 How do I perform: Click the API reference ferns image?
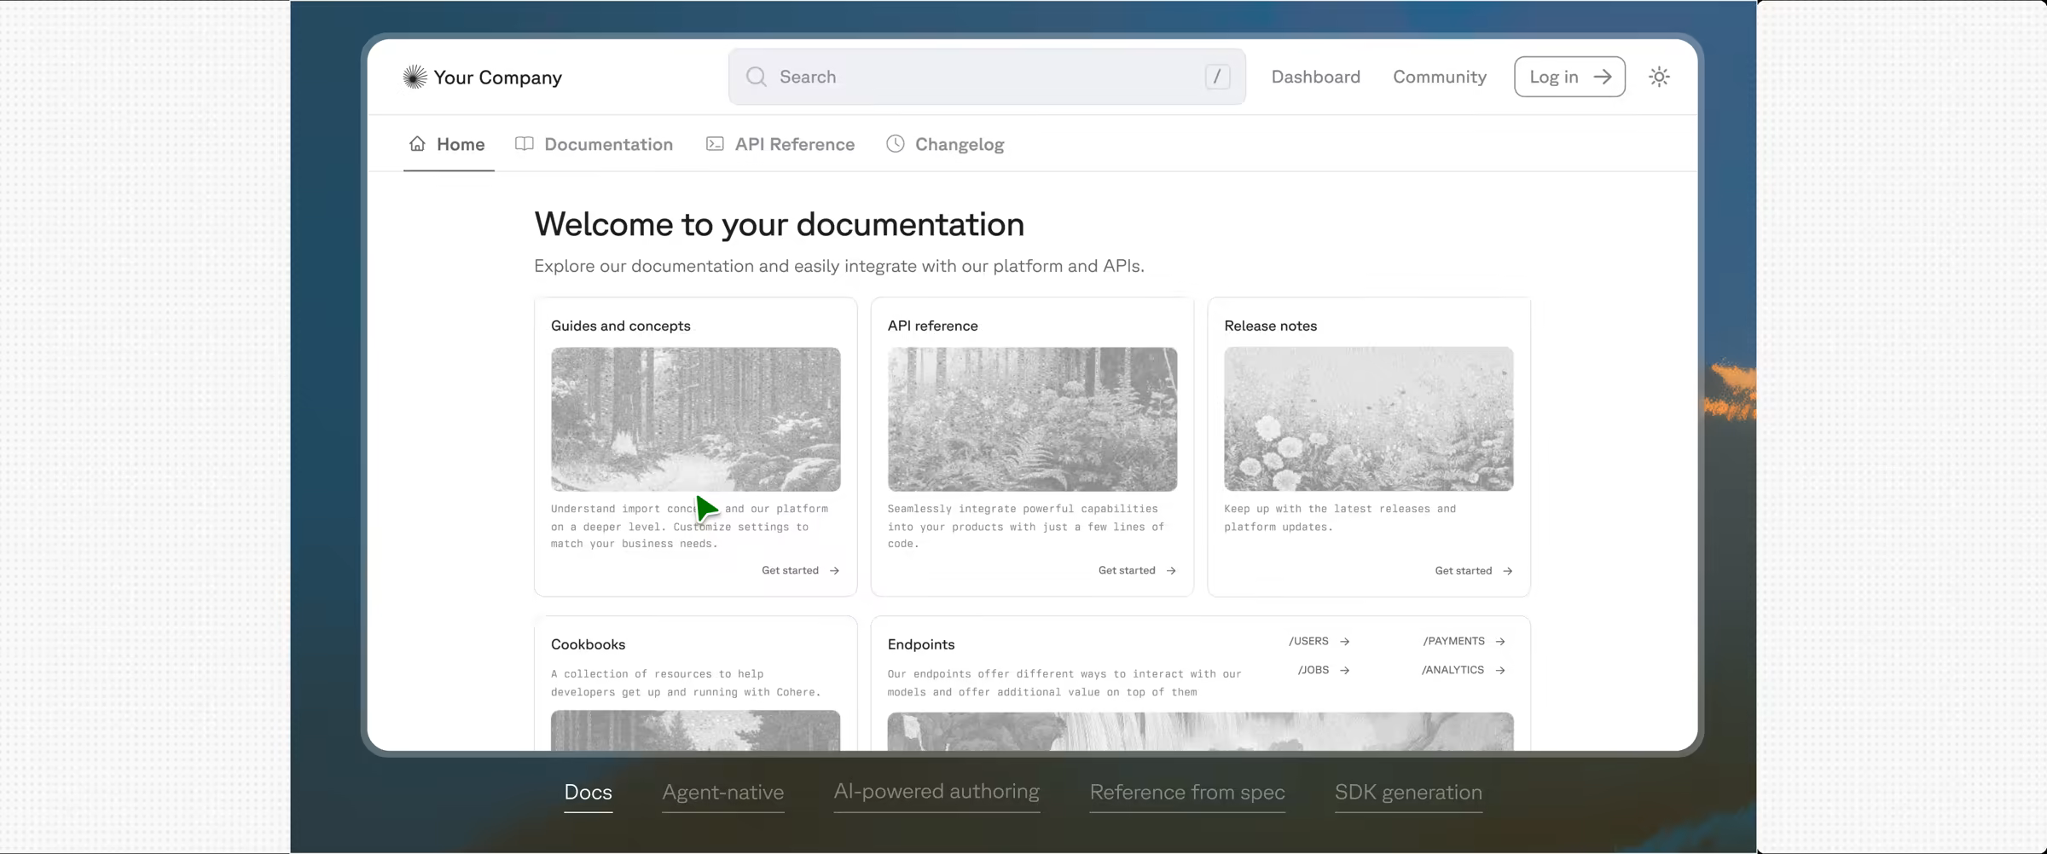1032,418
